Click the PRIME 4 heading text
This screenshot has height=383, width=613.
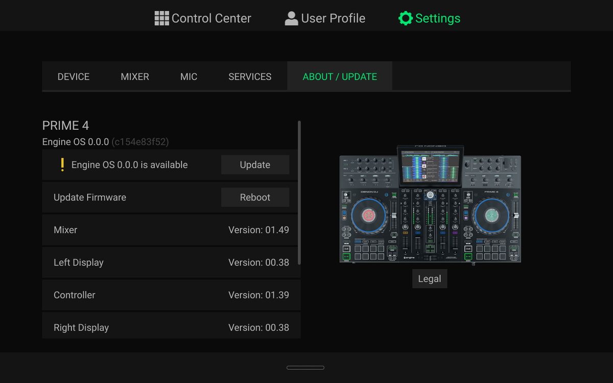click(66, 126)
